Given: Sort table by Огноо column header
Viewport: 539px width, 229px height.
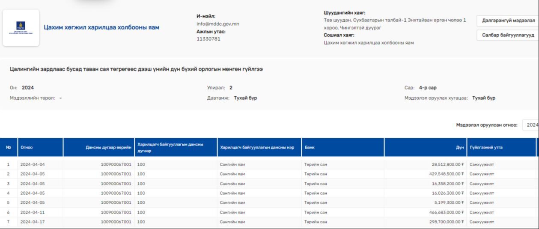Looking at the screenshot, I should [x=27, y=147].
